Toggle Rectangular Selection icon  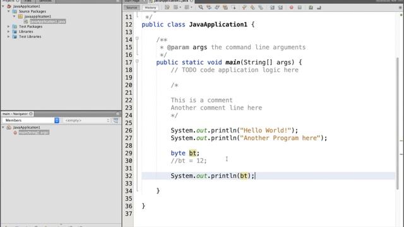coord(234,8)
